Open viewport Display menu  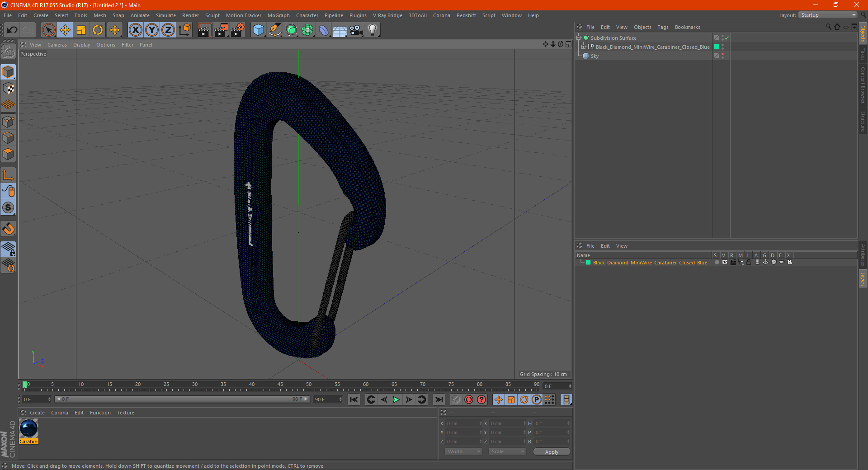click(81, 45)
